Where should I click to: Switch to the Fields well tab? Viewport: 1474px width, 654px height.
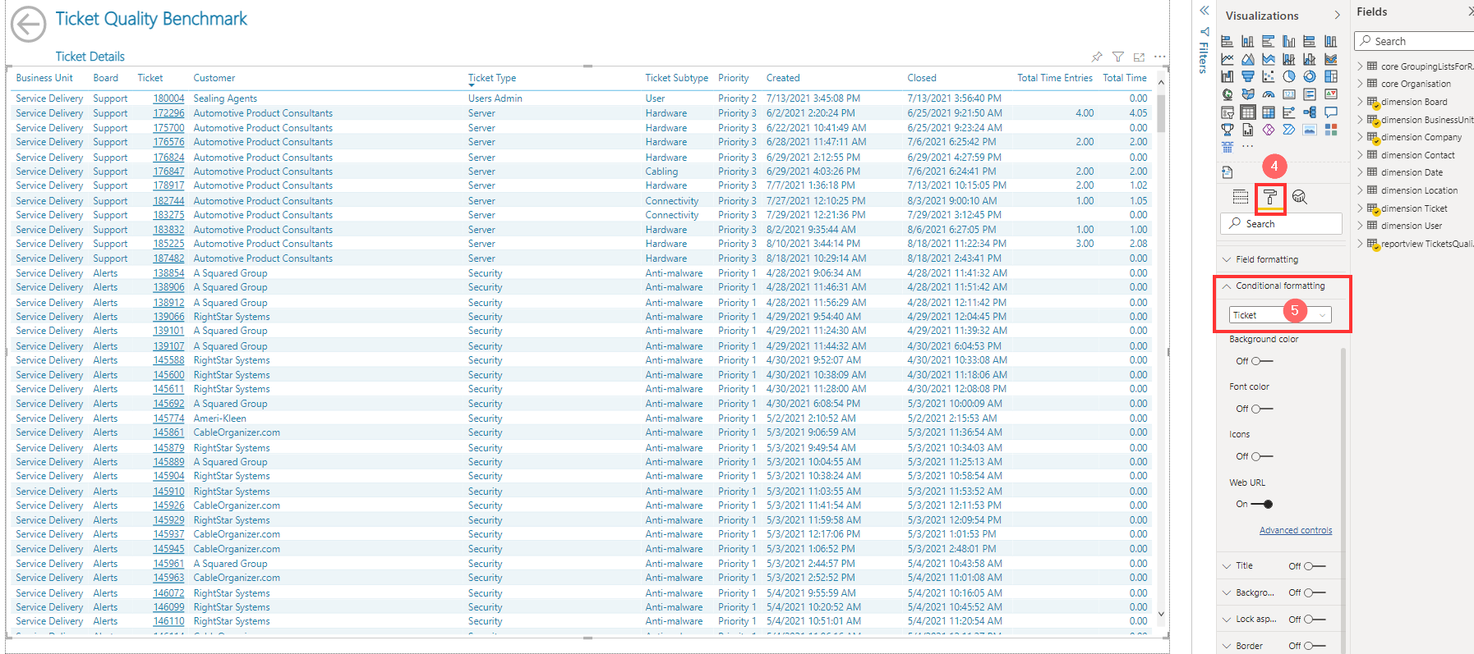pyautogui.click(x=1241, y=197)
